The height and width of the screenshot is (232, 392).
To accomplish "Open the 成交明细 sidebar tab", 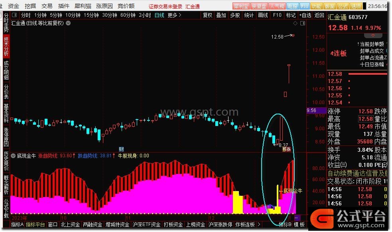I will [6, 70].
